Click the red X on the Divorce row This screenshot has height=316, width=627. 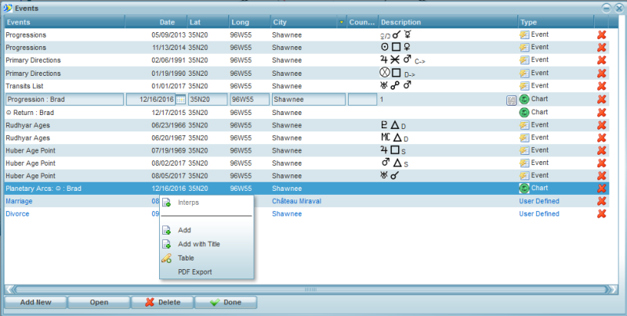tap(602, 214)
